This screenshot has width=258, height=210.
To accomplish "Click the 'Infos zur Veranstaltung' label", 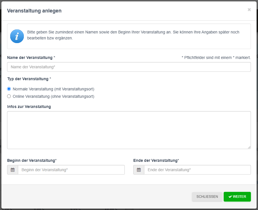I will point(29,107).
